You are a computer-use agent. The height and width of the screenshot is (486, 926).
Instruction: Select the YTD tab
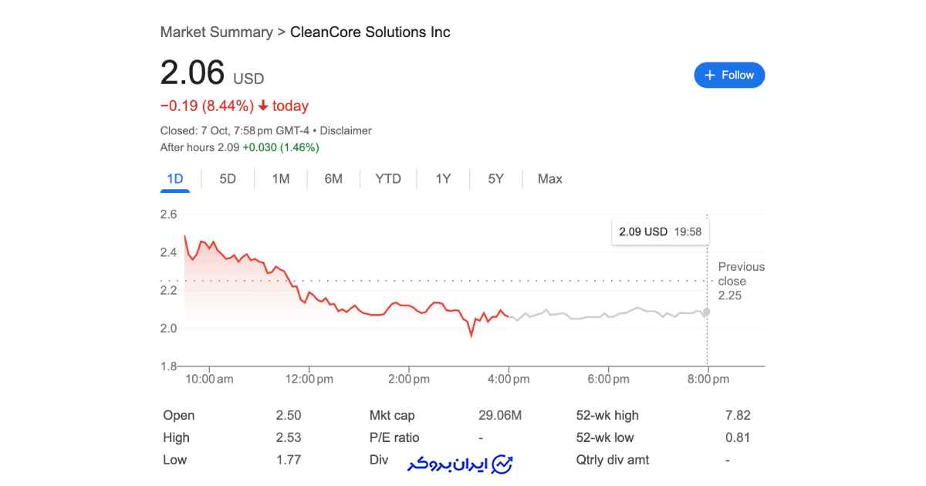[x=388, y=179]
